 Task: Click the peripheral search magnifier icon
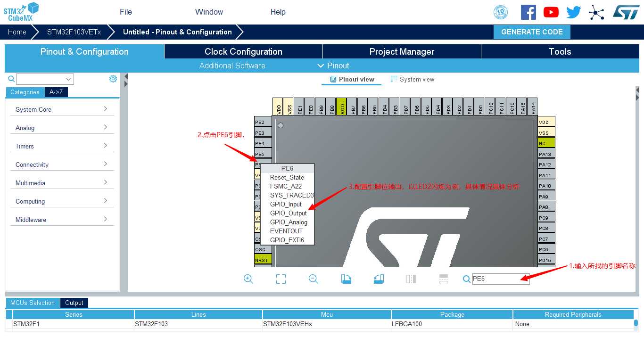(11, 79)
